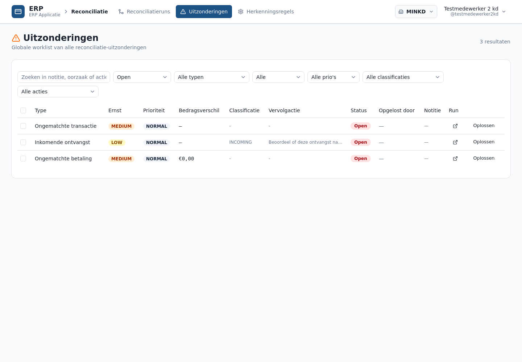Image resolution: width=522 pixels, height=362 pixels.
Task: Click the gear icon of Herkenningsregels
Action: tap(241, 12)
